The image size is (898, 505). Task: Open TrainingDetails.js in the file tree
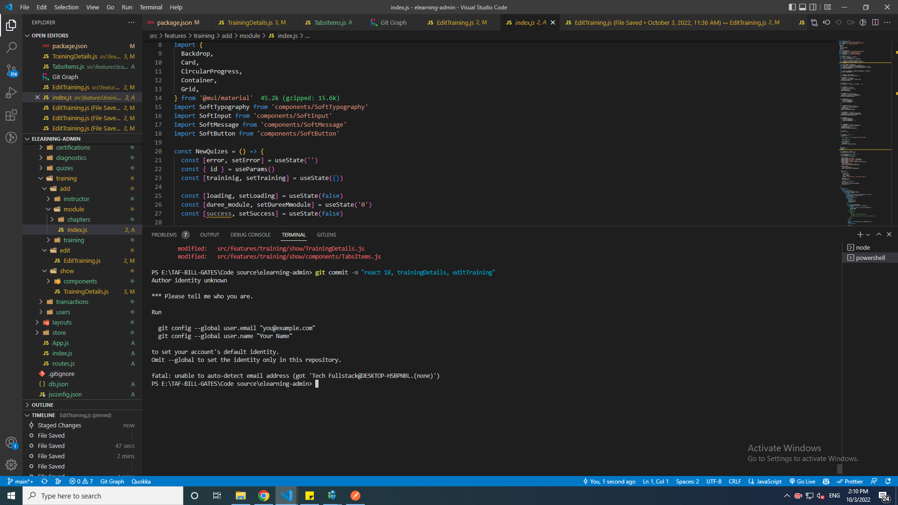(x=86, y=291)
